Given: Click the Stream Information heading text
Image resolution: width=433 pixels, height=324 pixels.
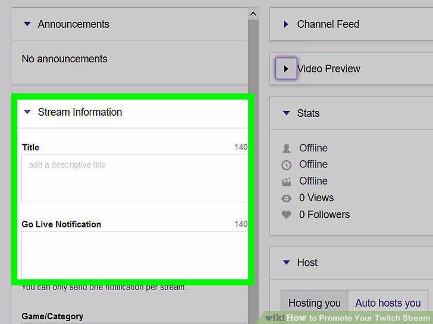Looking at the screenshot, I should point(80,112).
